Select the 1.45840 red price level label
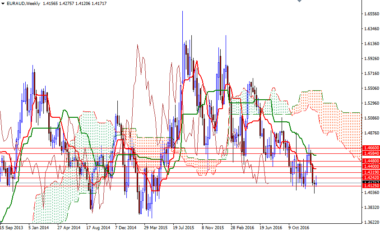 [371, 153]
